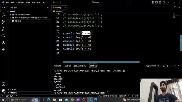This screenshot has height=102, width=182.
Task: Open the Run menu
Action: [39, 3]
